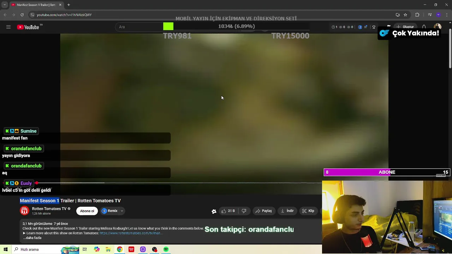Open the list extension icon with blue dot
The image size is (452, 254).
(365, 27)
